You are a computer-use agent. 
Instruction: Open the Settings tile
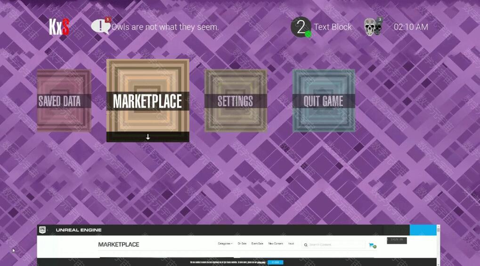tap(236, 101)
